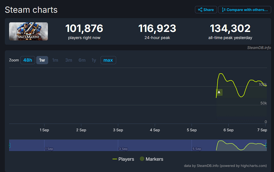The width and height of the screenshot is (274, 172).
Task: Click the dark green Markers circle icon
Action: pos(142,159)
